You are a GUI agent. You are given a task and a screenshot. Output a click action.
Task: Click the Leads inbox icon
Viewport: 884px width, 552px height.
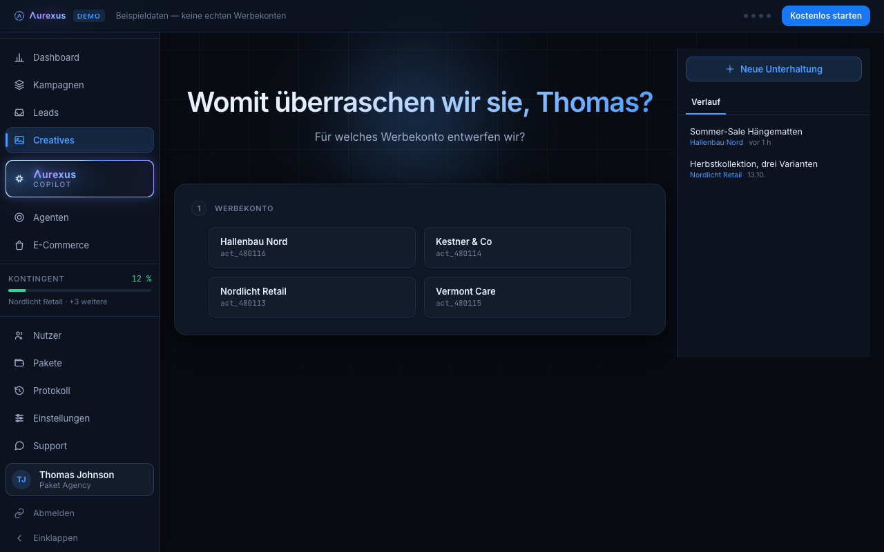click(x=19, y=112)
